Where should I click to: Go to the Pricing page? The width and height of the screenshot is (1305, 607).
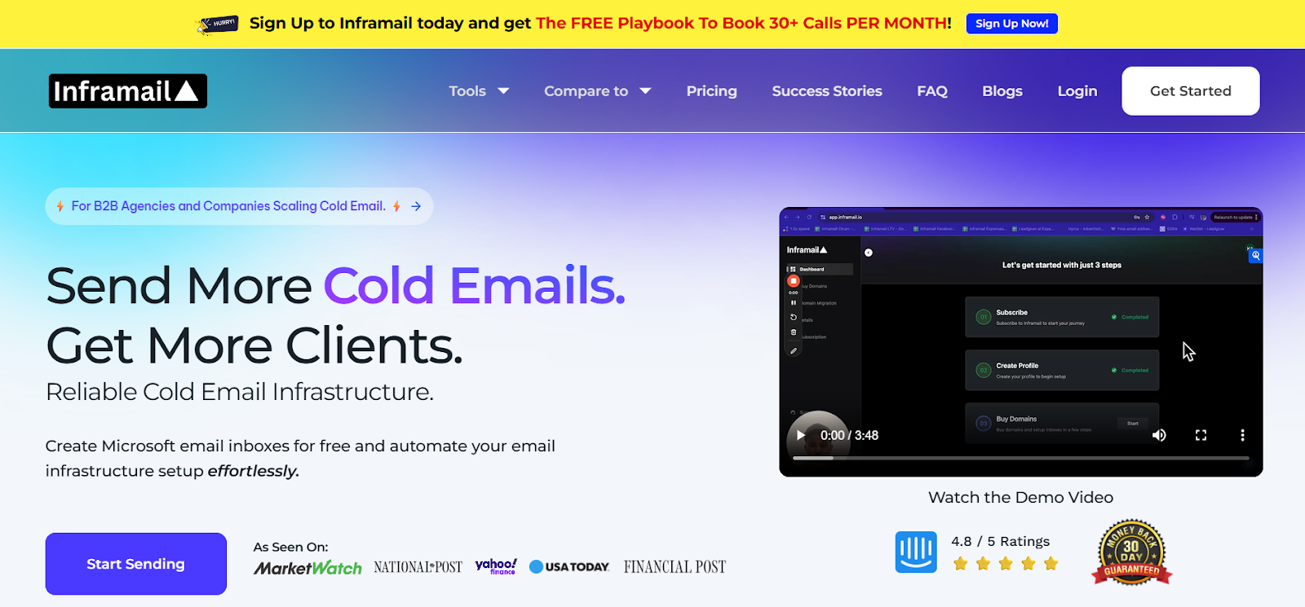(711, 91)
